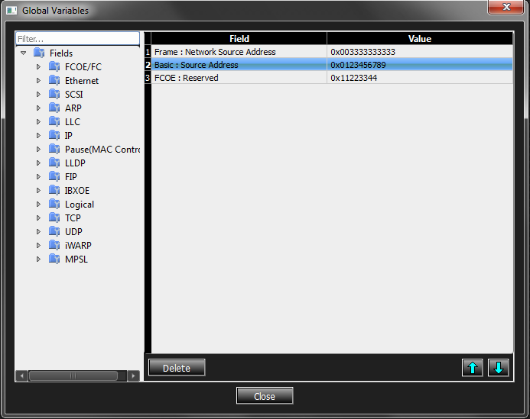Viewport: 530px width, 419px height.
Task: Click the Filter input field
Action: pyautogui.click(x=77, y=38)
